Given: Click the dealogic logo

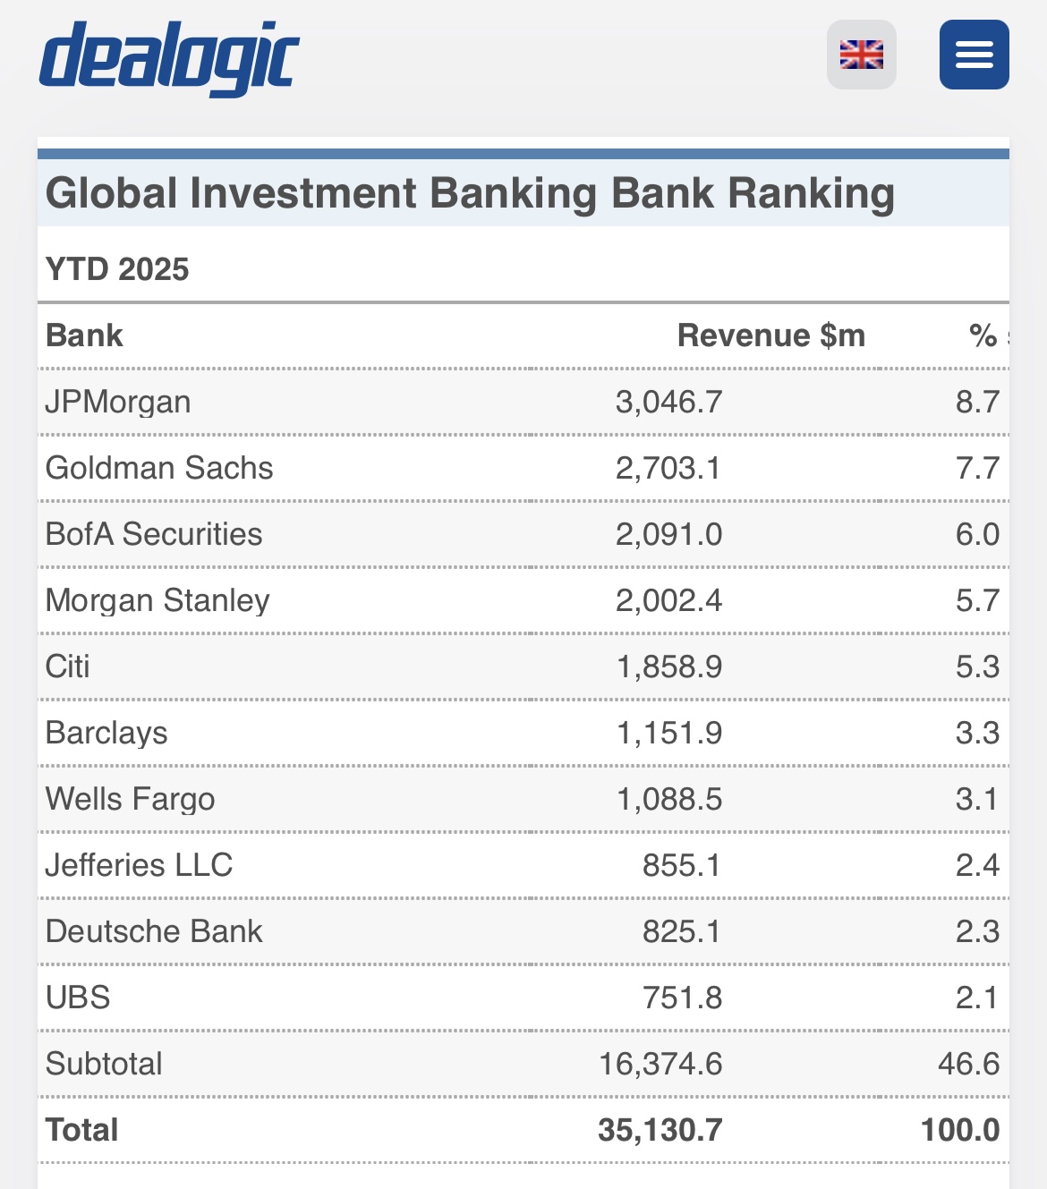Looking at the screenshot, I should [170, 55].
